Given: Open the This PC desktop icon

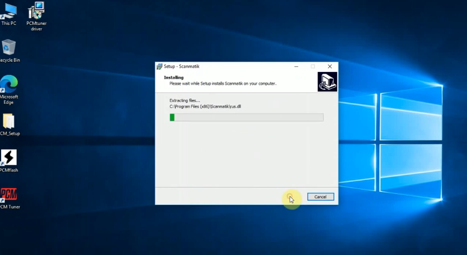Looking at the screenshot, I should (x=9, y=14).
